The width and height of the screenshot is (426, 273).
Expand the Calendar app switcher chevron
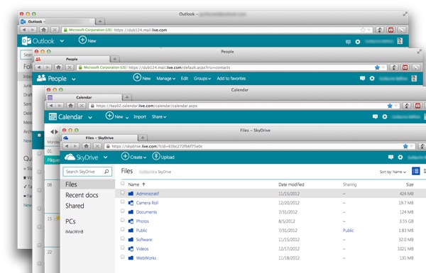click(90, 118)
